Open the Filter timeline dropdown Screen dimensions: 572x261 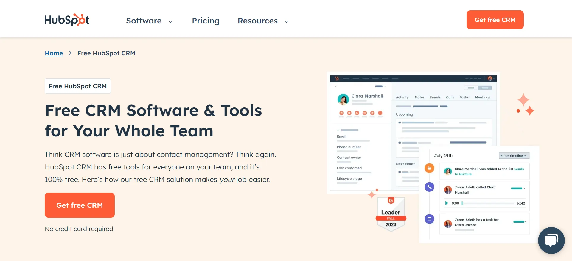(x=514, y=156)
